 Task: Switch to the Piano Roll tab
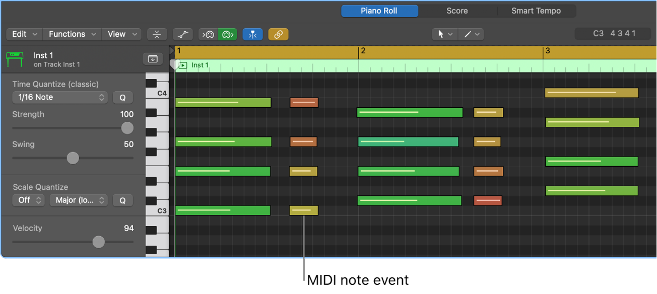tap(379, 11)
